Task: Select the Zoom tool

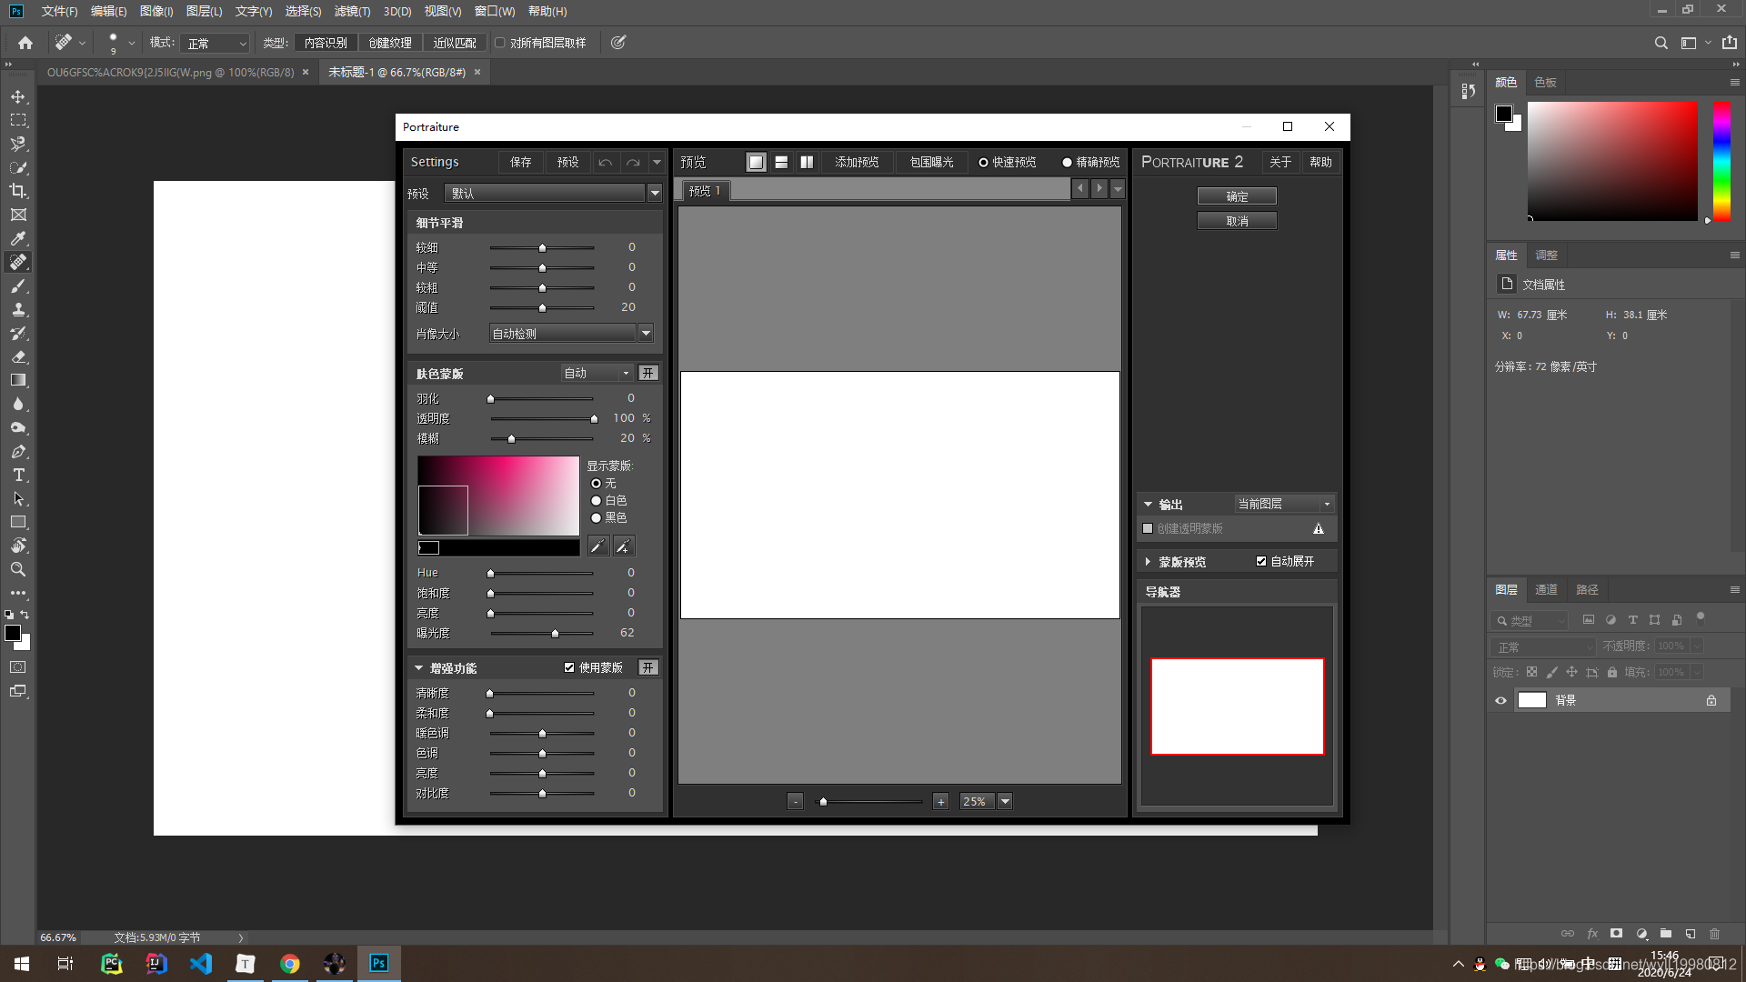Action: click(x=18, y=569)
